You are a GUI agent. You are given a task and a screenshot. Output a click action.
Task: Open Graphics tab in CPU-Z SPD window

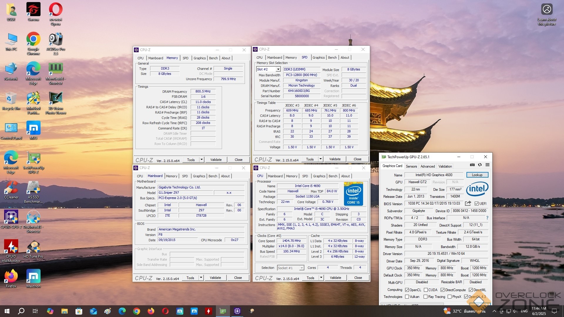(318, 58)
